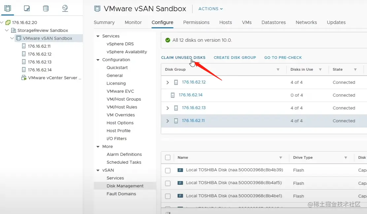The width and height of the screenshot is (367, 214).
Task: Click the flash icon for disk naa.500003968c8b4af5
Action: [180, 183]
